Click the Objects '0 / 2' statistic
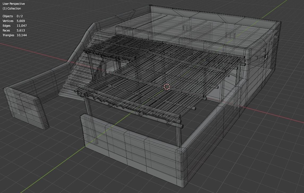The image size is (304, 193). tap(20, 16)
